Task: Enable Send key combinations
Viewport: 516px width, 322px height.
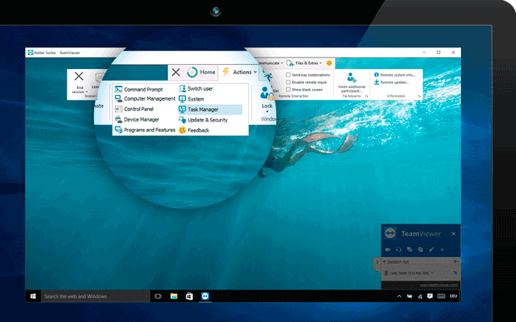Action: pyautogui.click(x=288, y=75)
